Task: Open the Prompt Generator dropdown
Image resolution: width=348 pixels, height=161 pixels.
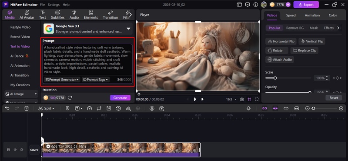Action: click(62, 80)
